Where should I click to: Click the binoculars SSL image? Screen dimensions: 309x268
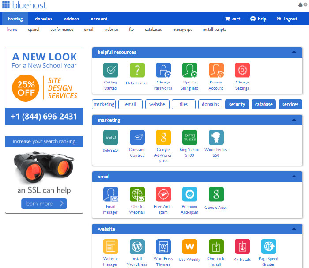44,167
